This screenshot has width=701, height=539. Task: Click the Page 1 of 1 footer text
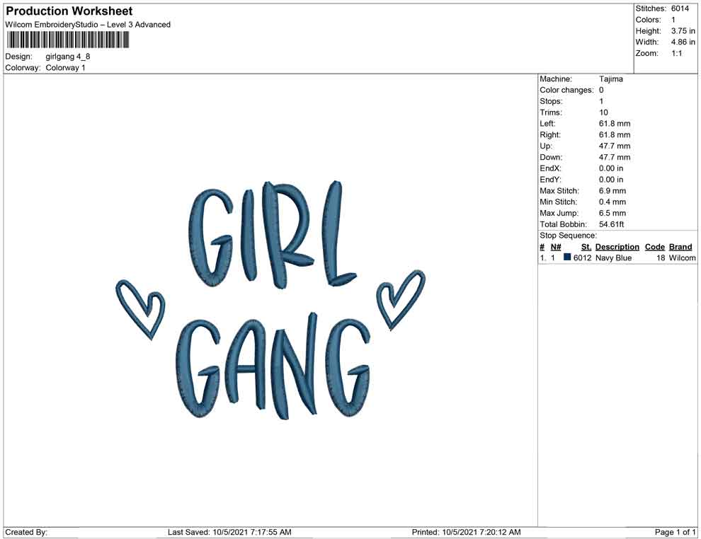pyautogui.click(x=676, y=532)
